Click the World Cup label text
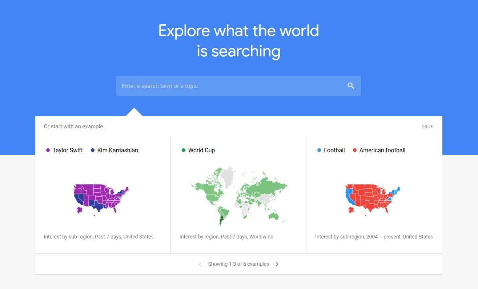Viewport: 478px width, 289px height. click(201, 150)
